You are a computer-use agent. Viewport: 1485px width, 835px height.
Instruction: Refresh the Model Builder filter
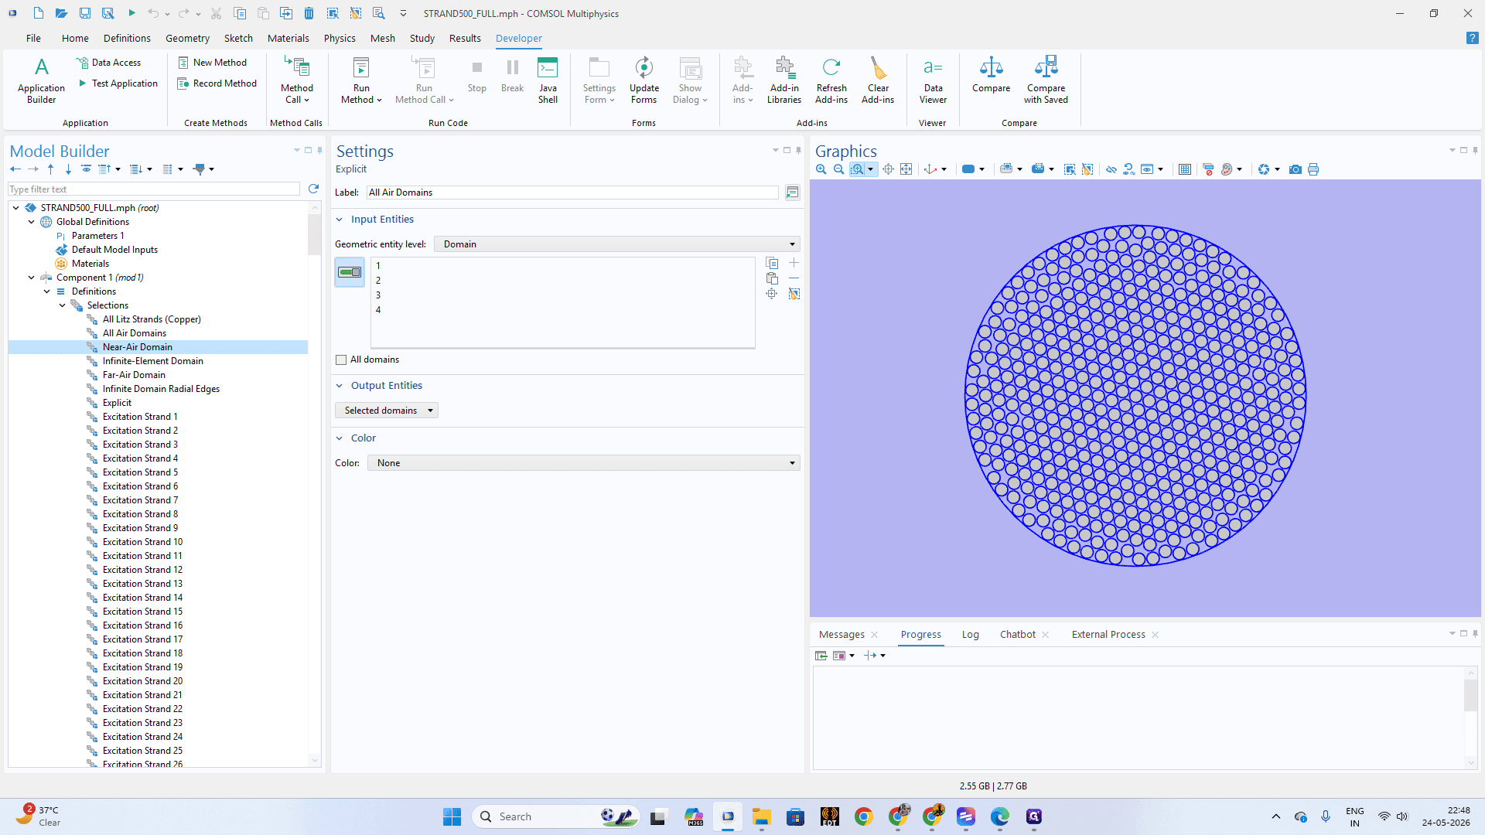pyautogui.click(x=313, y=189)
